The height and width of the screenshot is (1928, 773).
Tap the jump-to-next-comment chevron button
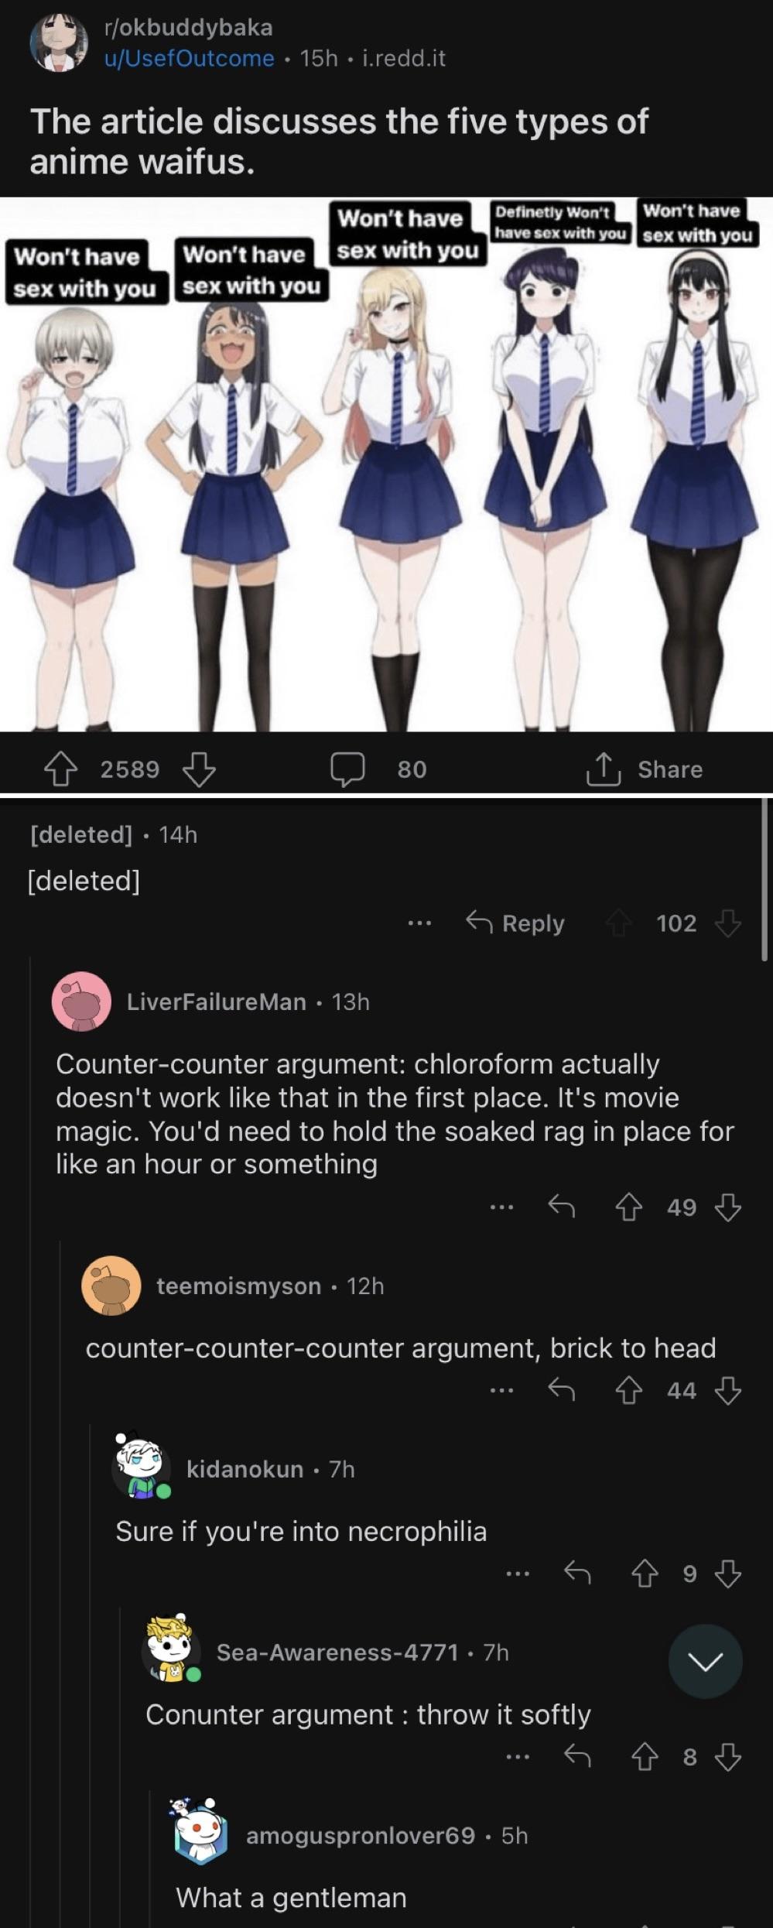pyautogui.click(x=706, y=1662)
